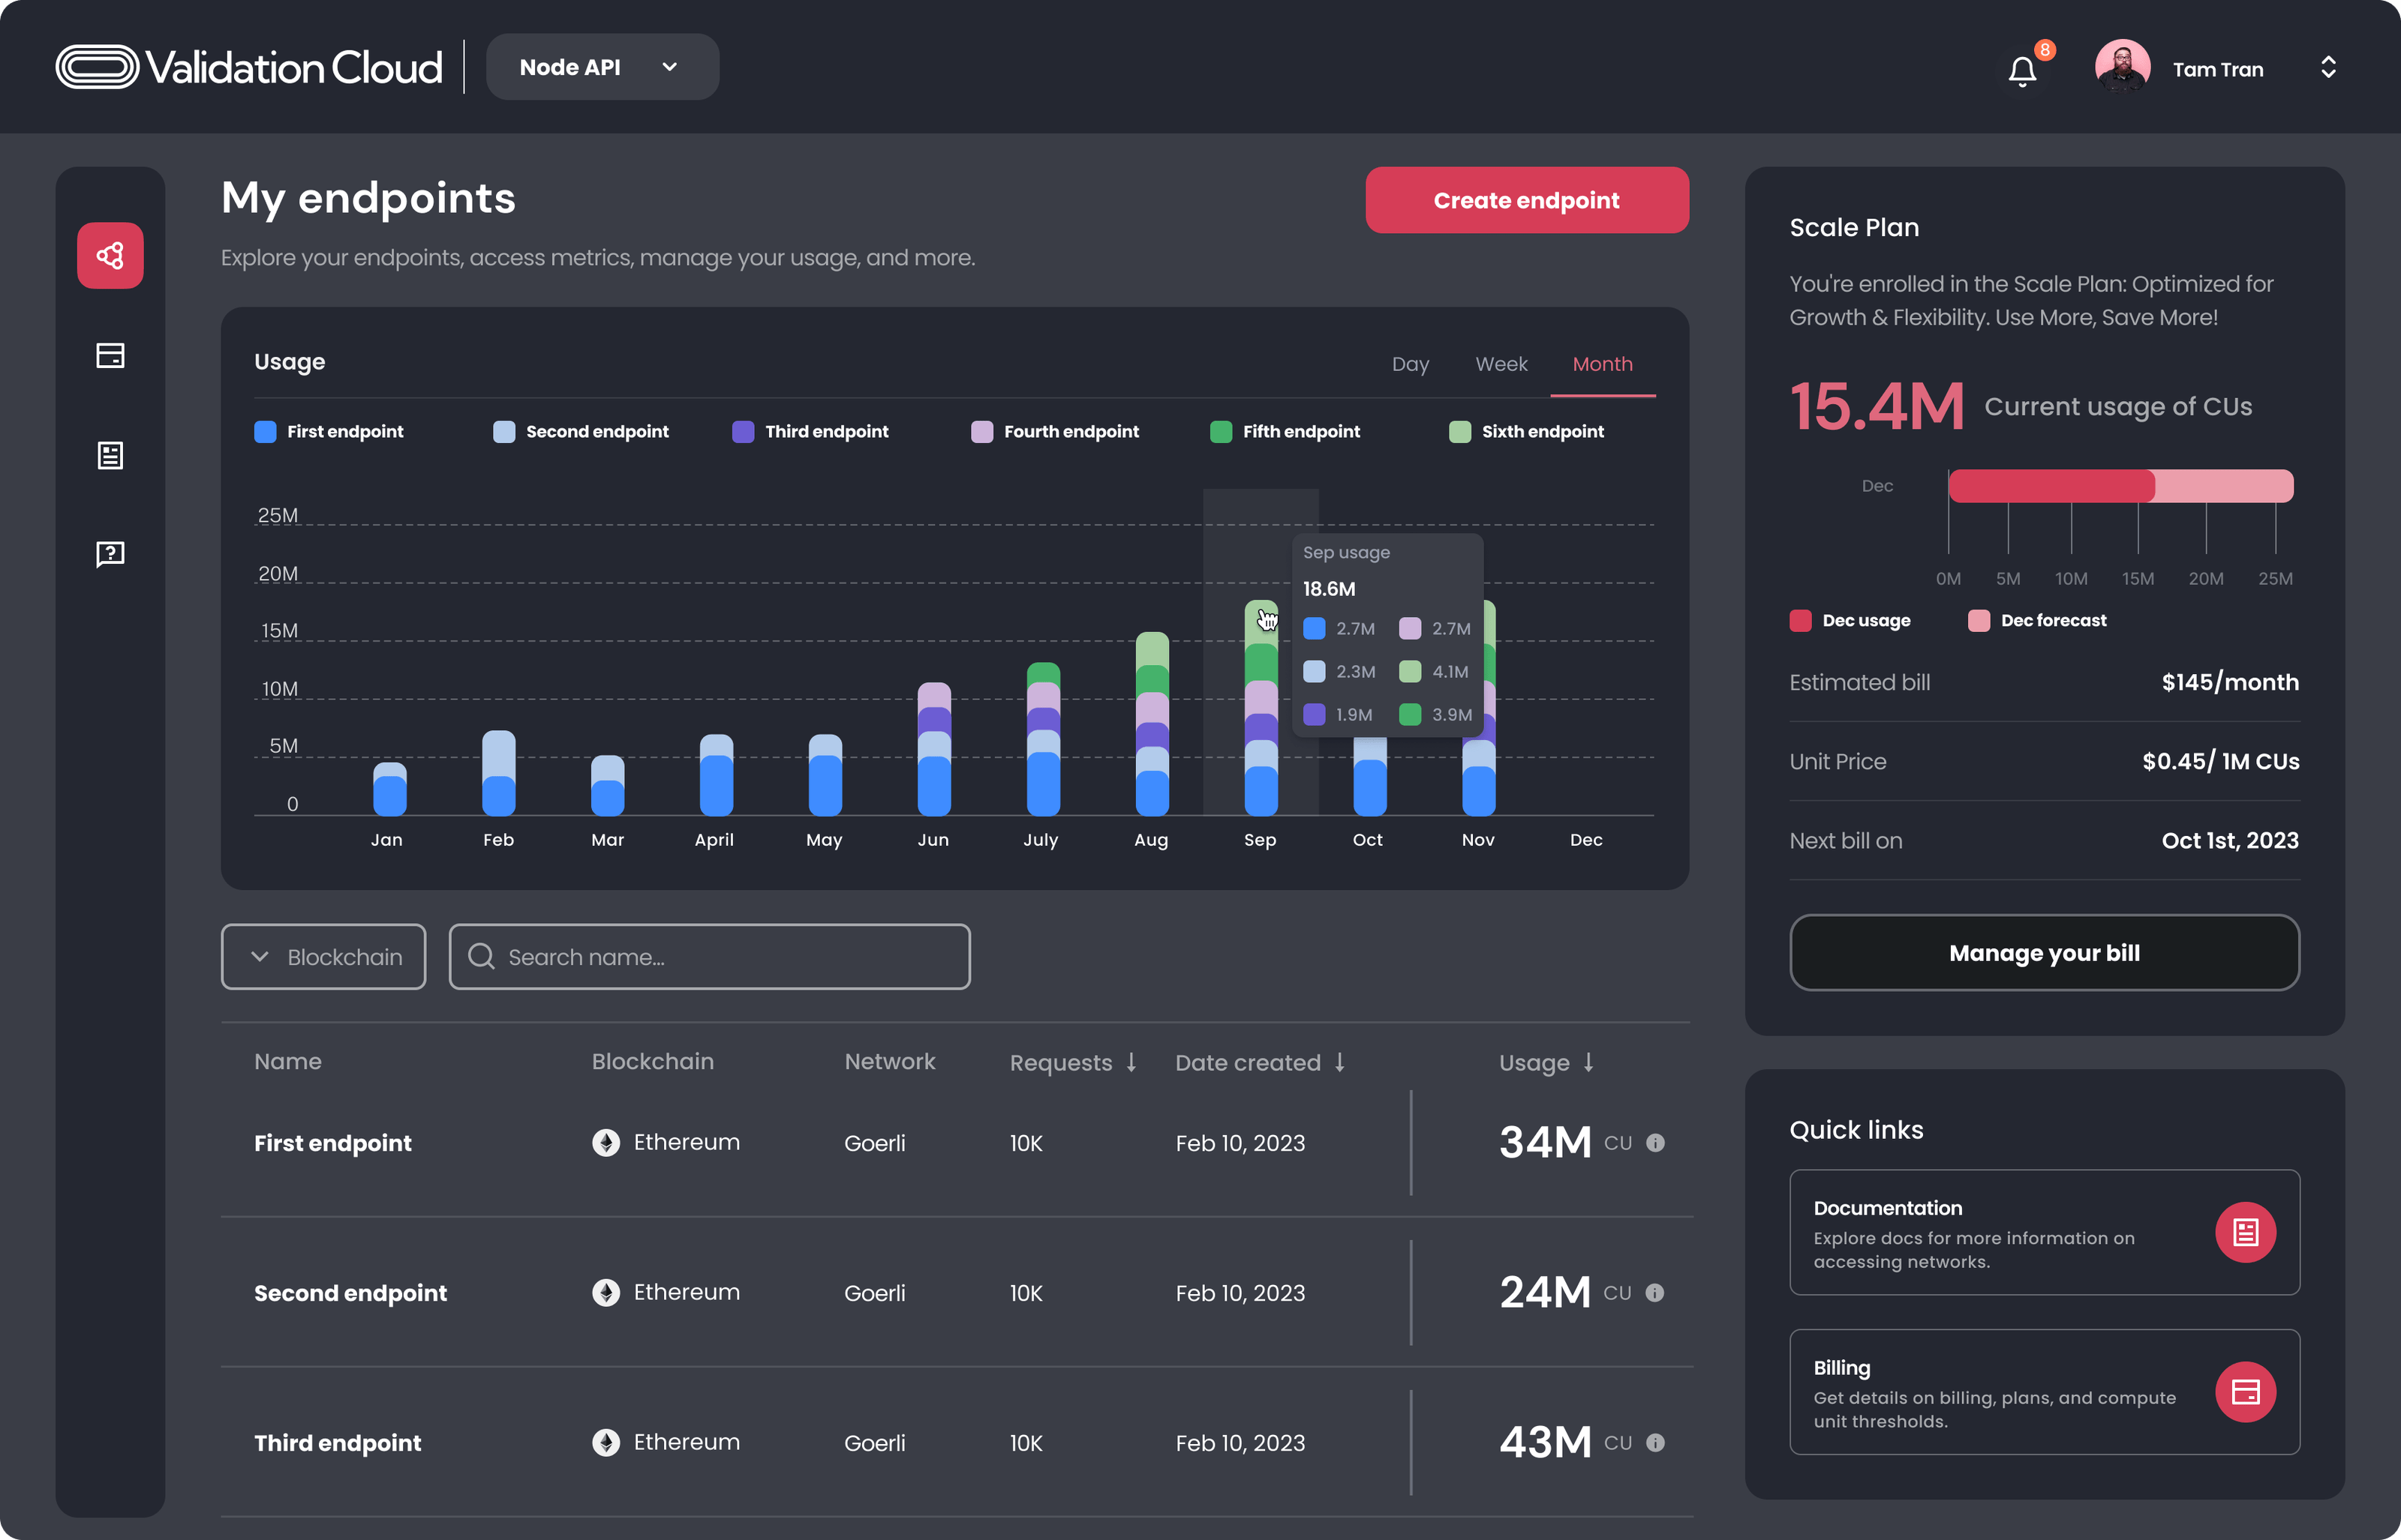Switch usage chart to Week view
This screenshot has height=1540, width=2401.
tap(1501, 364)
